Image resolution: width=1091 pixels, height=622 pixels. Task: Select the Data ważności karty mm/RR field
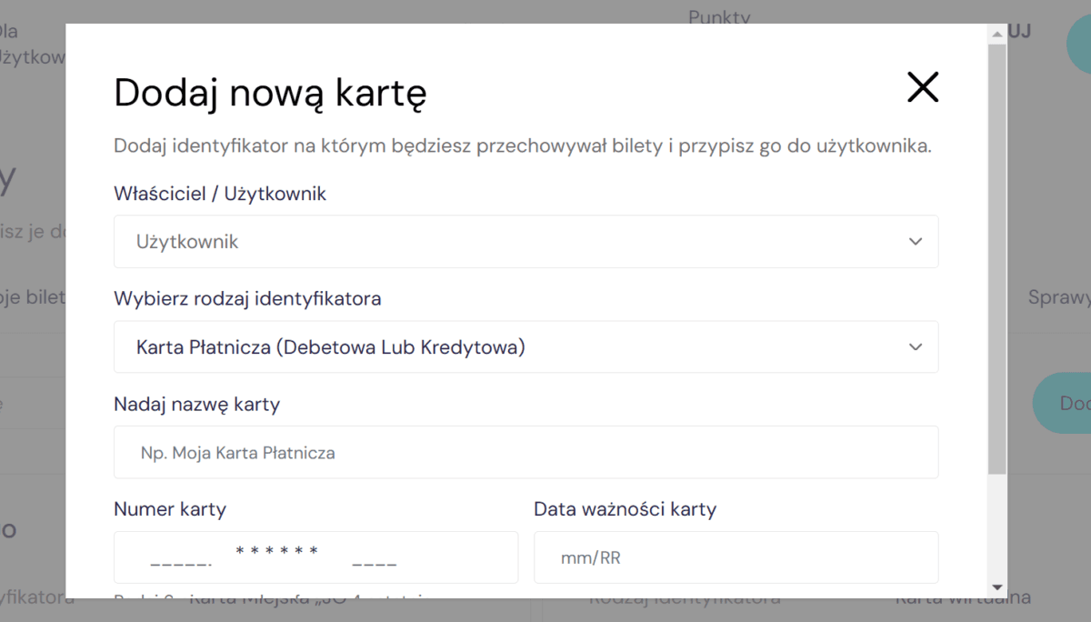[x=735, y=557]
